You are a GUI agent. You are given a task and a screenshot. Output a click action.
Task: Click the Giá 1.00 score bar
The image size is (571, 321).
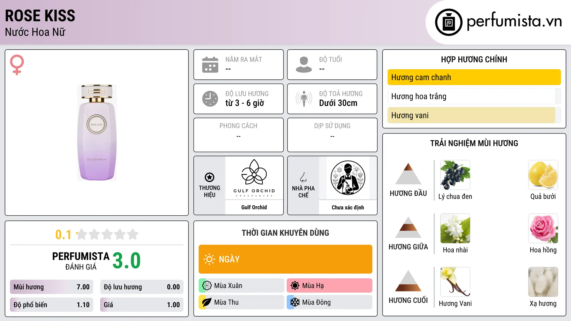pyautogui.click(x=142, y=305)
